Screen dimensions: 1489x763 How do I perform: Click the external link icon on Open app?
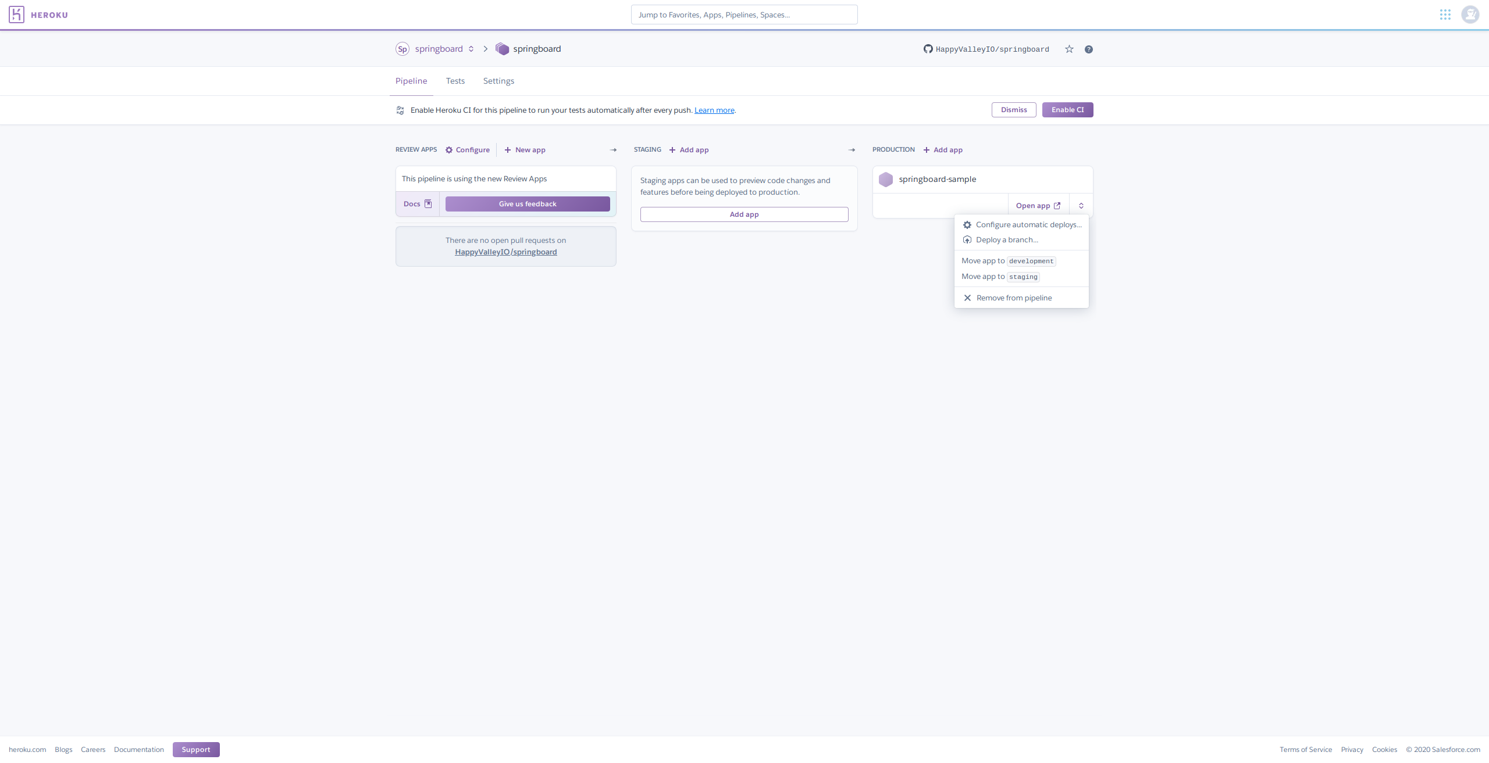coord(1057,206)
